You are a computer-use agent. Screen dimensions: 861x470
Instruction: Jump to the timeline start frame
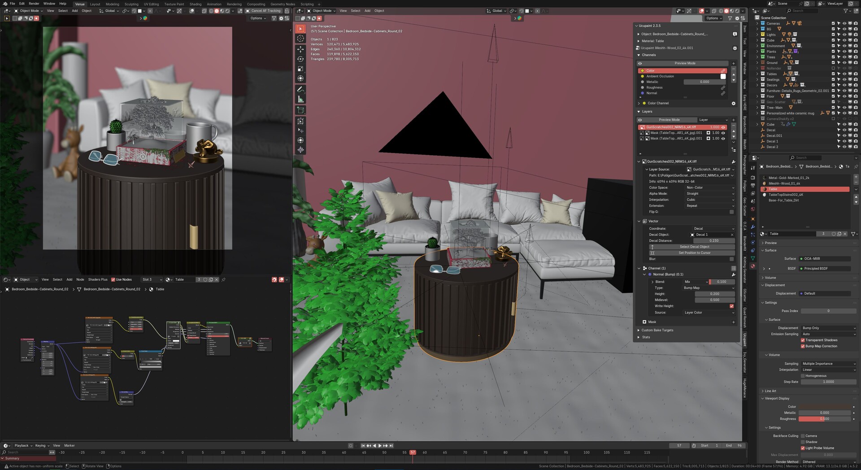(363, 446)
